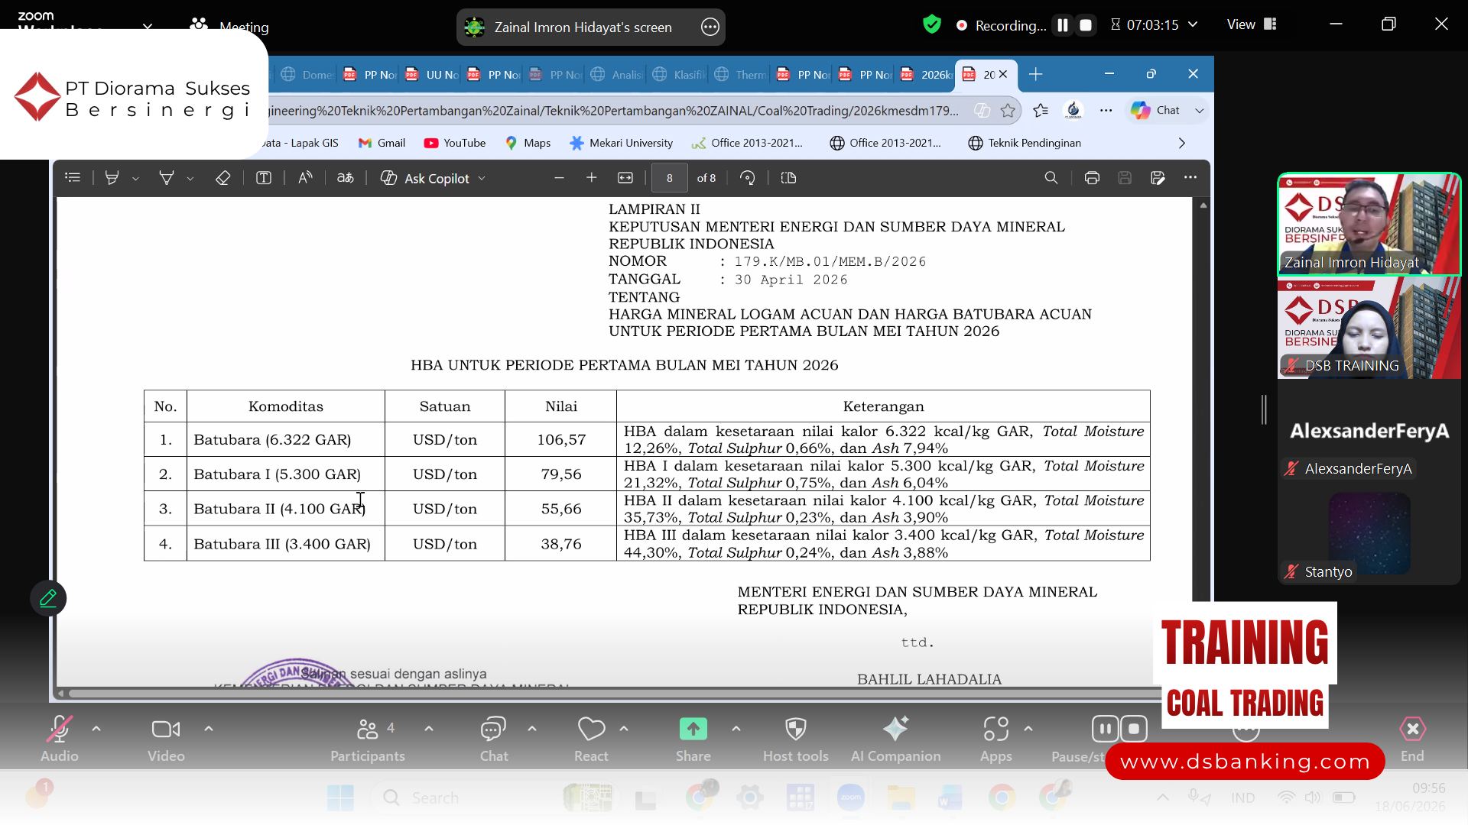
Task: Pause recording from the bottom Zoom toolbar
Action: click(1105, 729)
